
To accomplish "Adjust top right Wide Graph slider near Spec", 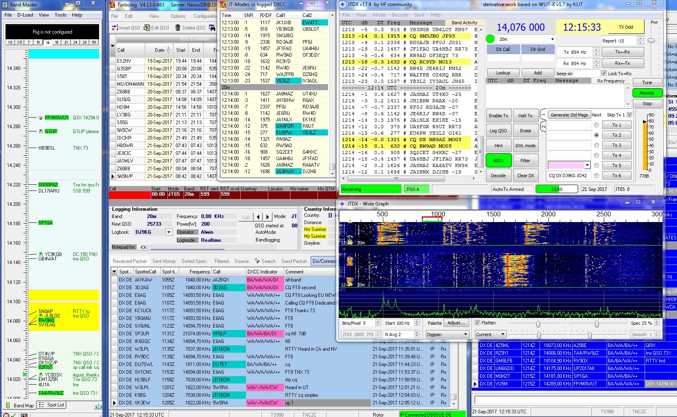I will click(x=597, y=324).
